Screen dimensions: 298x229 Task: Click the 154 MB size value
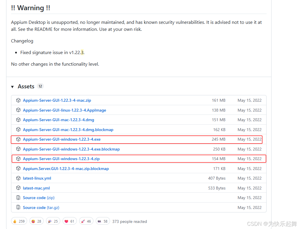[x=219, y=159]
